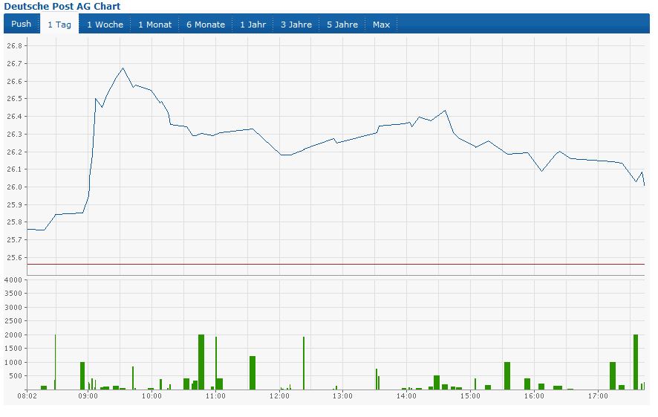Click the 17:00 time axis label
The height and width of the screenshot is (417, 658).
click(598, 396)
